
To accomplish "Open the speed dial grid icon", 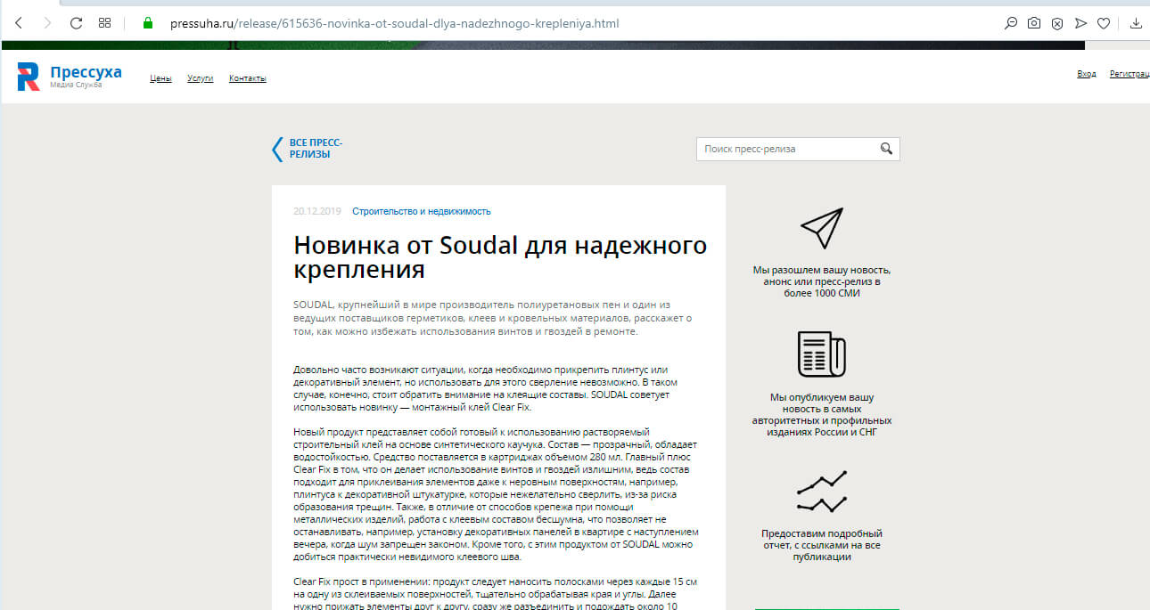I will [105, 23].
